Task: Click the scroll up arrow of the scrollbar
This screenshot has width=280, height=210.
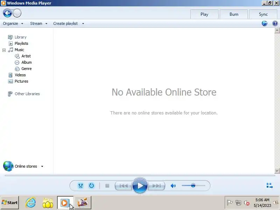Action: pos(277,30)
